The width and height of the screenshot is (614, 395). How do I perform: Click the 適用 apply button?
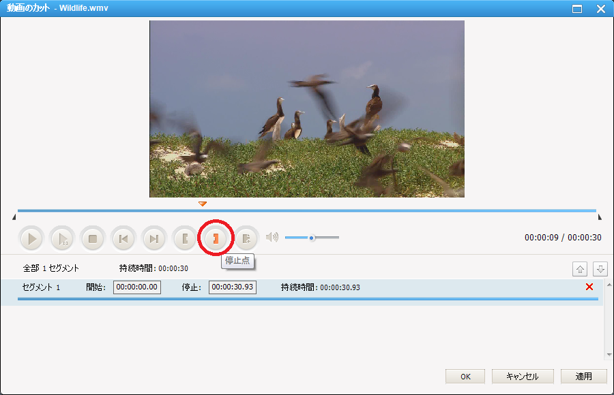(x=583, y=376)
